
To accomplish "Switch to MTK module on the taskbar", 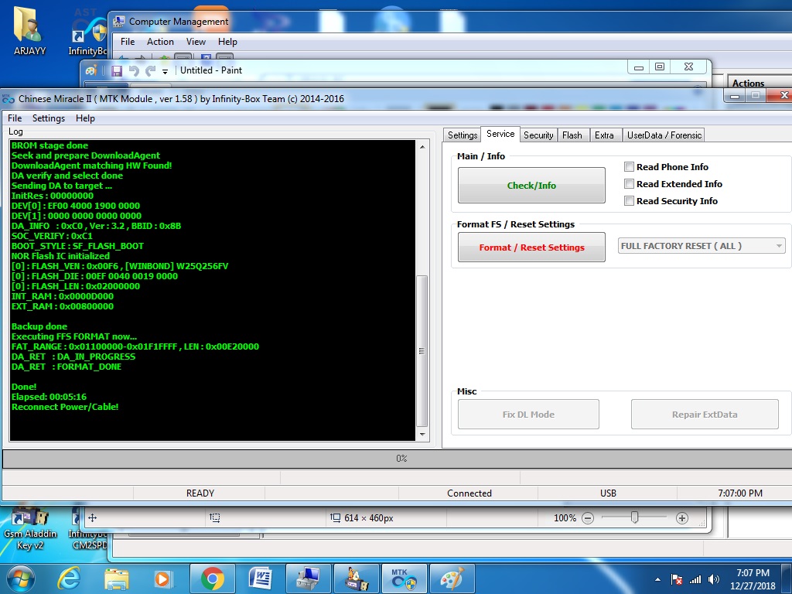I will click(404, 579).
